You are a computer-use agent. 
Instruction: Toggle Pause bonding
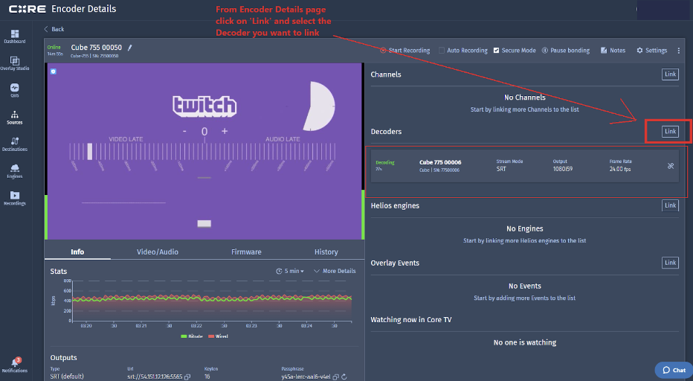pos(565,51)
